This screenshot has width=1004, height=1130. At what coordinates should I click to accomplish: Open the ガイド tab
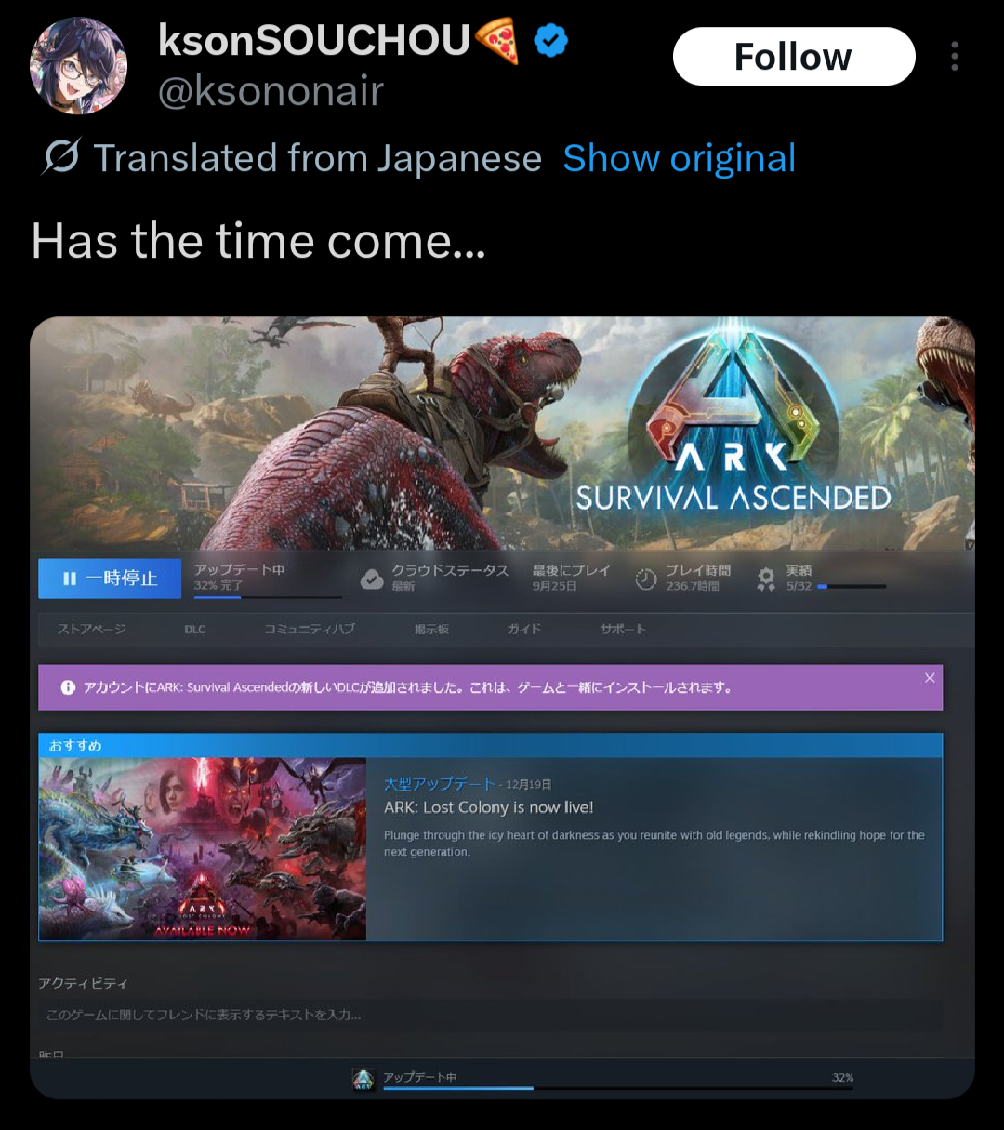524,630
